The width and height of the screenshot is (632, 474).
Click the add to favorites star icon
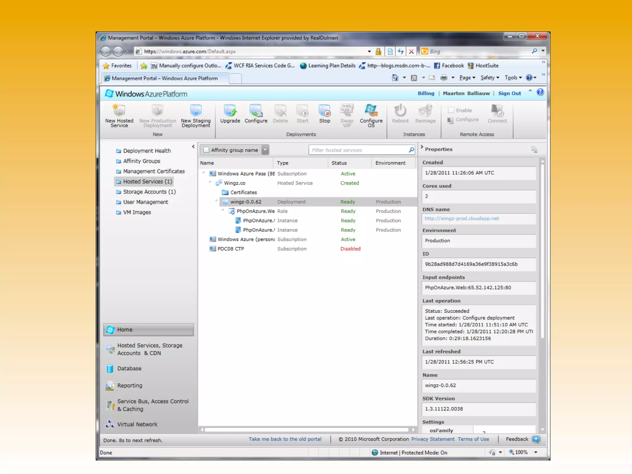[x=143, y=66]
